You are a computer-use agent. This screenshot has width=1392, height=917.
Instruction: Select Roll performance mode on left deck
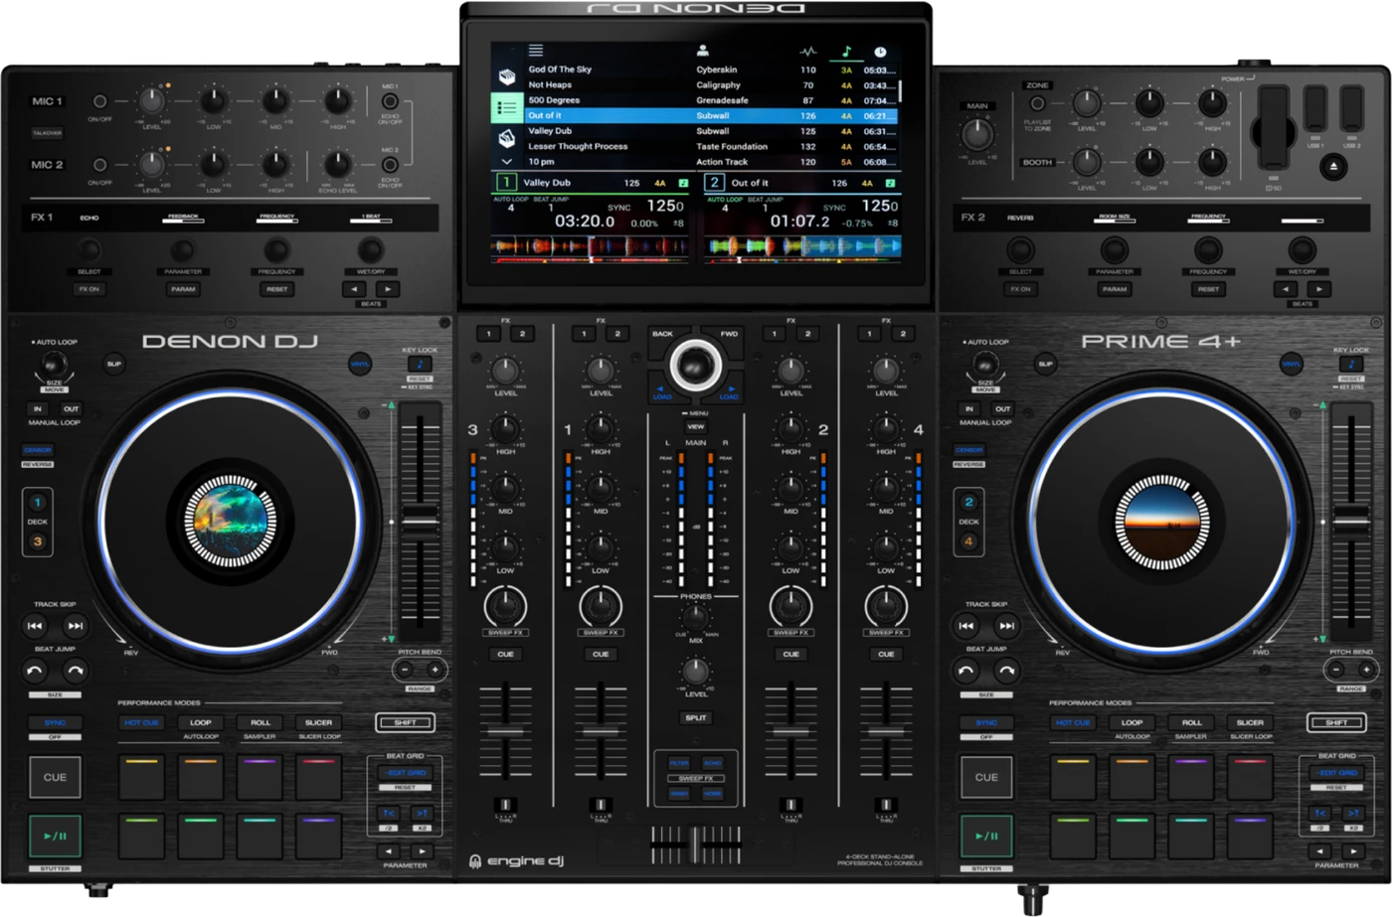coord(261,722)
